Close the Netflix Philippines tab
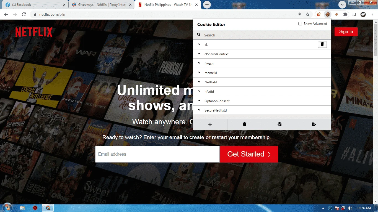The height and width of the screenshot is (212, 378). click(x=196, y=5)
